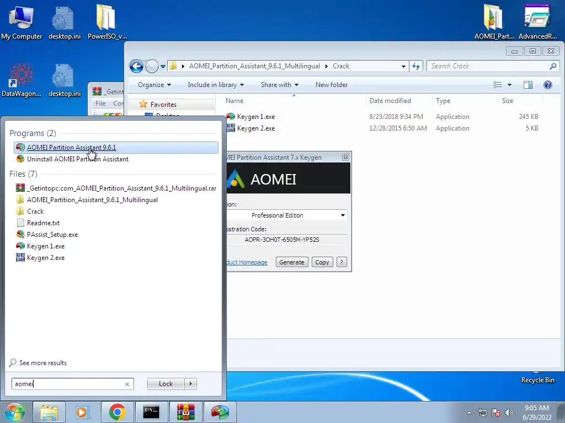Screen dimensions: 565x423
Task: Open Windows Explorer from taskbar
Action: [49, 412]
